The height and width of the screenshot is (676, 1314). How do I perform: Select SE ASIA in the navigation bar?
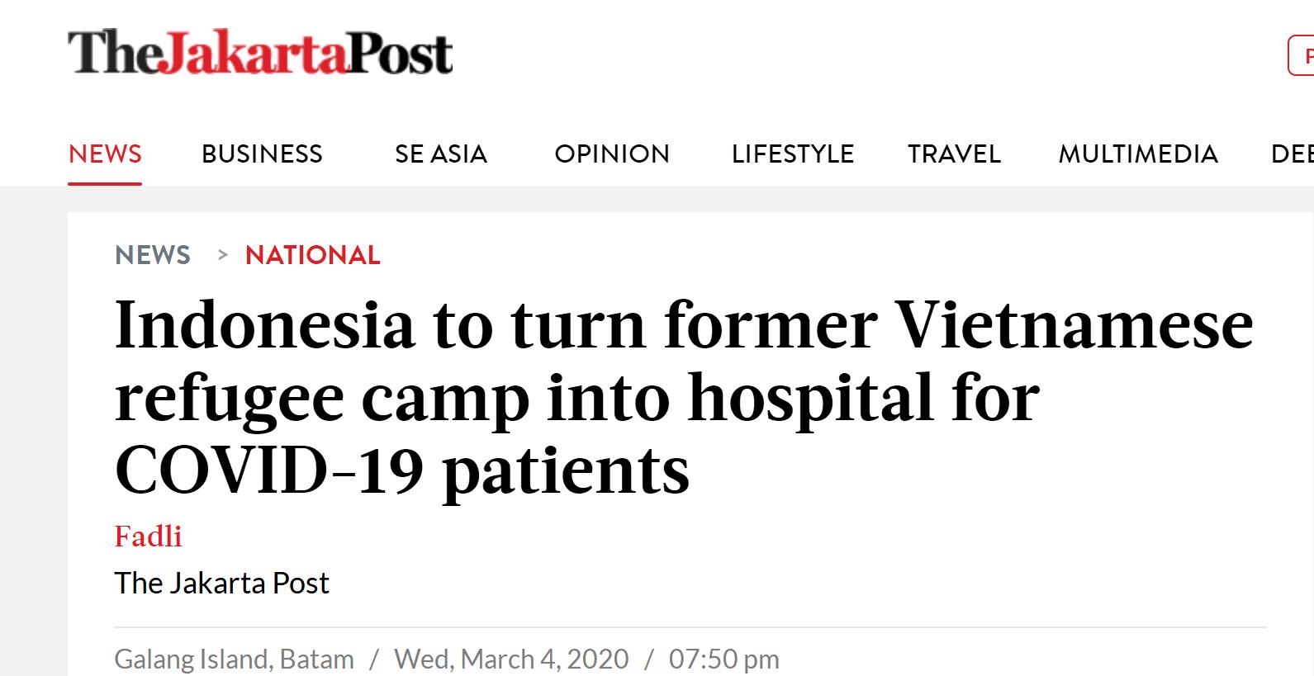(x=440, y=154)
